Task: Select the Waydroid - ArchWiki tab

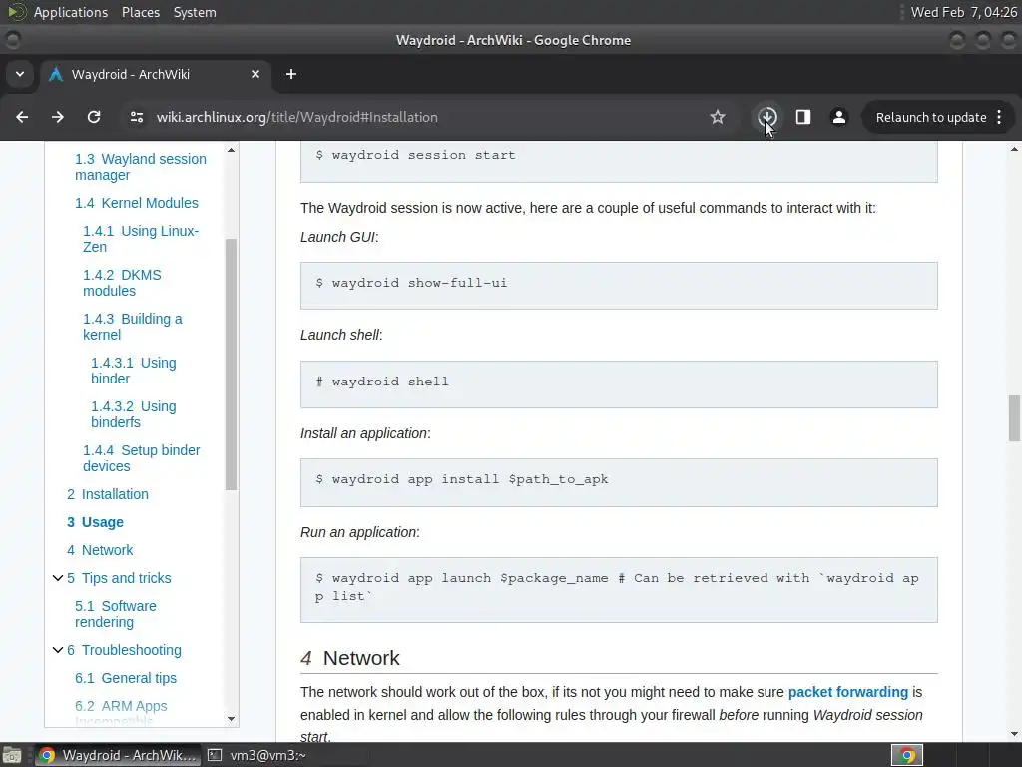Action: (x=155, y=74)
